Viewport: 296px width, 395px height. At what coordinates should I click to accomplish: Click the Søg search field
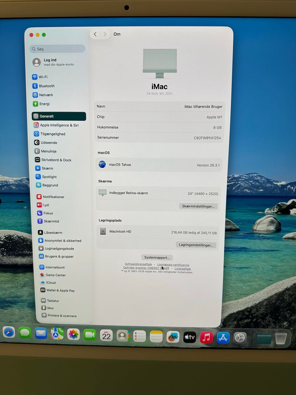pos(57,49)
